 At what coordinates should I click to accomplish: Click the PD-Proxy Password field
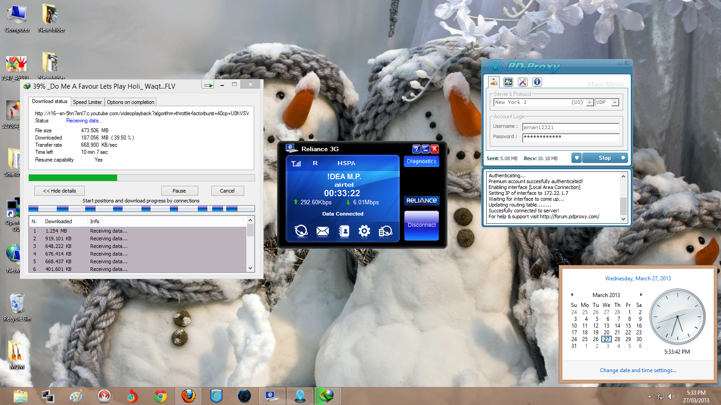coord(571,137)
